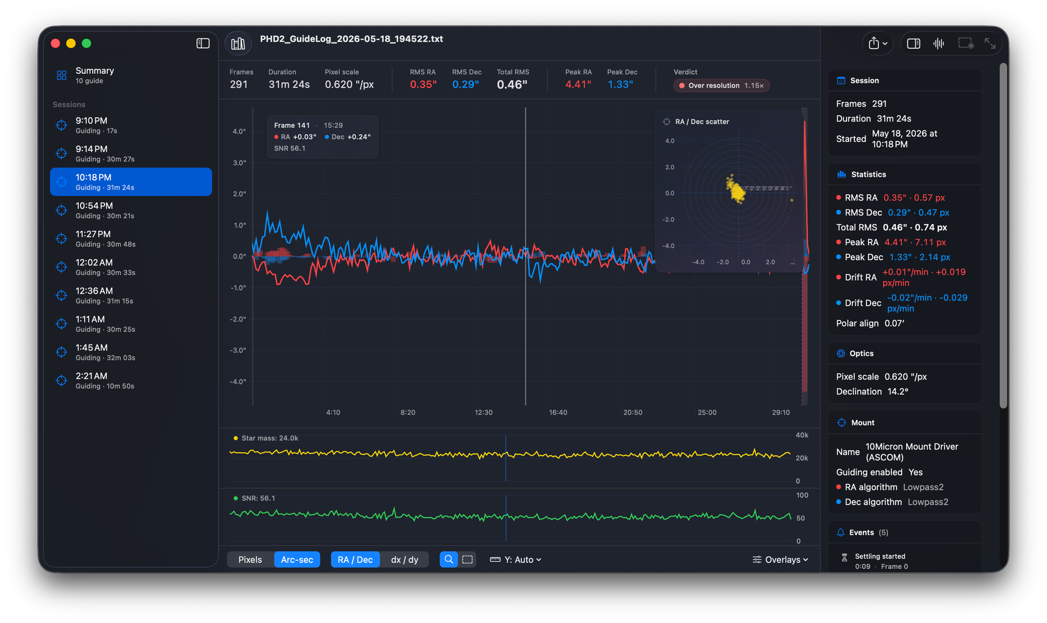Click the Over resolution verdict badge
This screenshot has width=1047, height=623.
pos(721,85)
